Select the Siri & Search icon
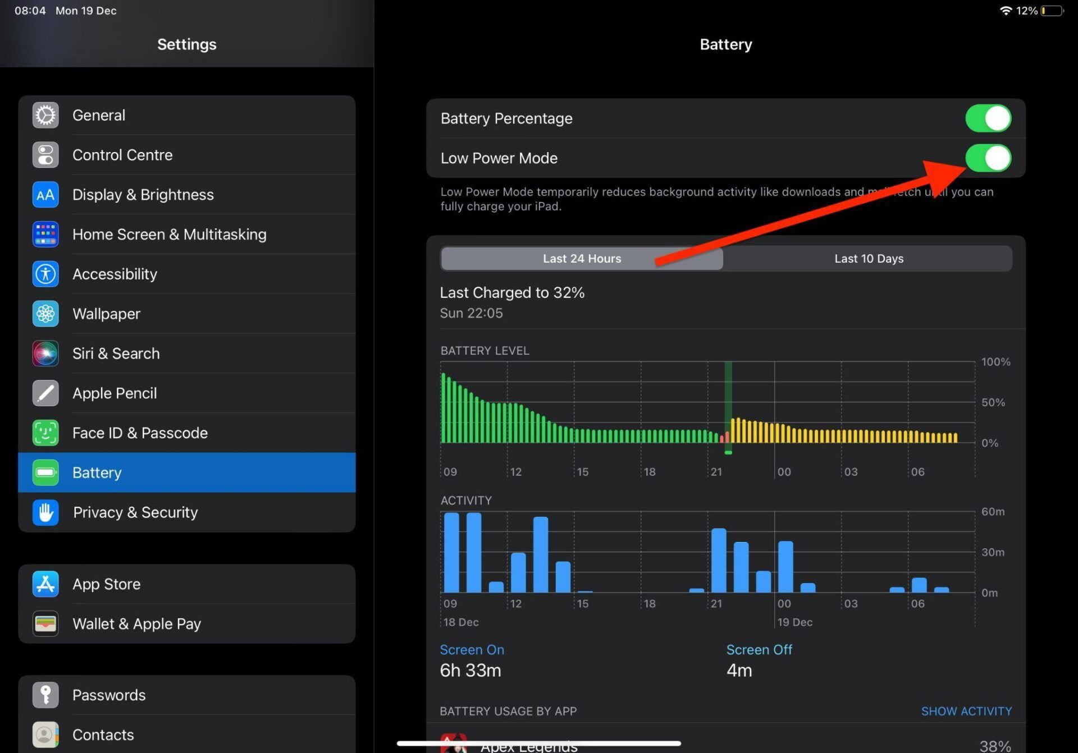 pyautogui.click(x=45, y=353)
